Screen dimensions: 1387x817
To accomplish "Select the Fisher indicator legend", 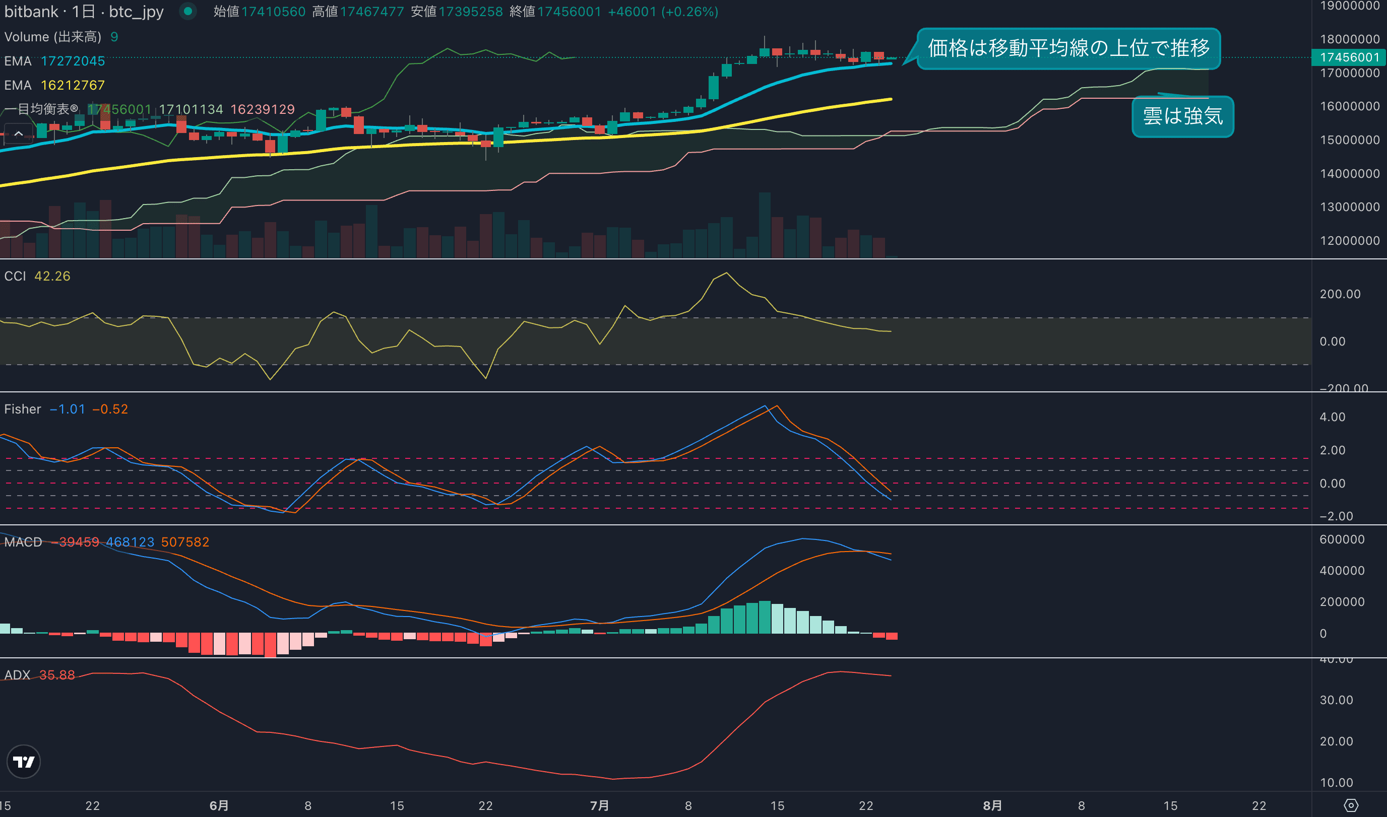I will (x=23, y=409).
